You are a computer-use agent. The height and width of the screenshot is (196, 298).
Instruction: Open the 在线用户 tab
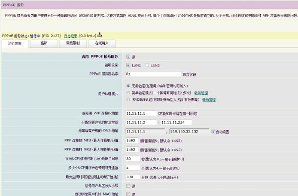pyautogui.click(x=102, y=43)
